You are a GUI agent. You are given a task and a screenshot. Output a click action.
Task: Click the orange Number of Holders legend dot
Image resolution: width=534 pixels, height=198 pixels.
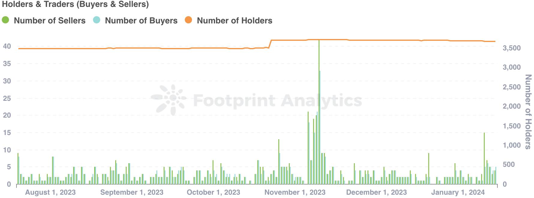pos(188,20)
